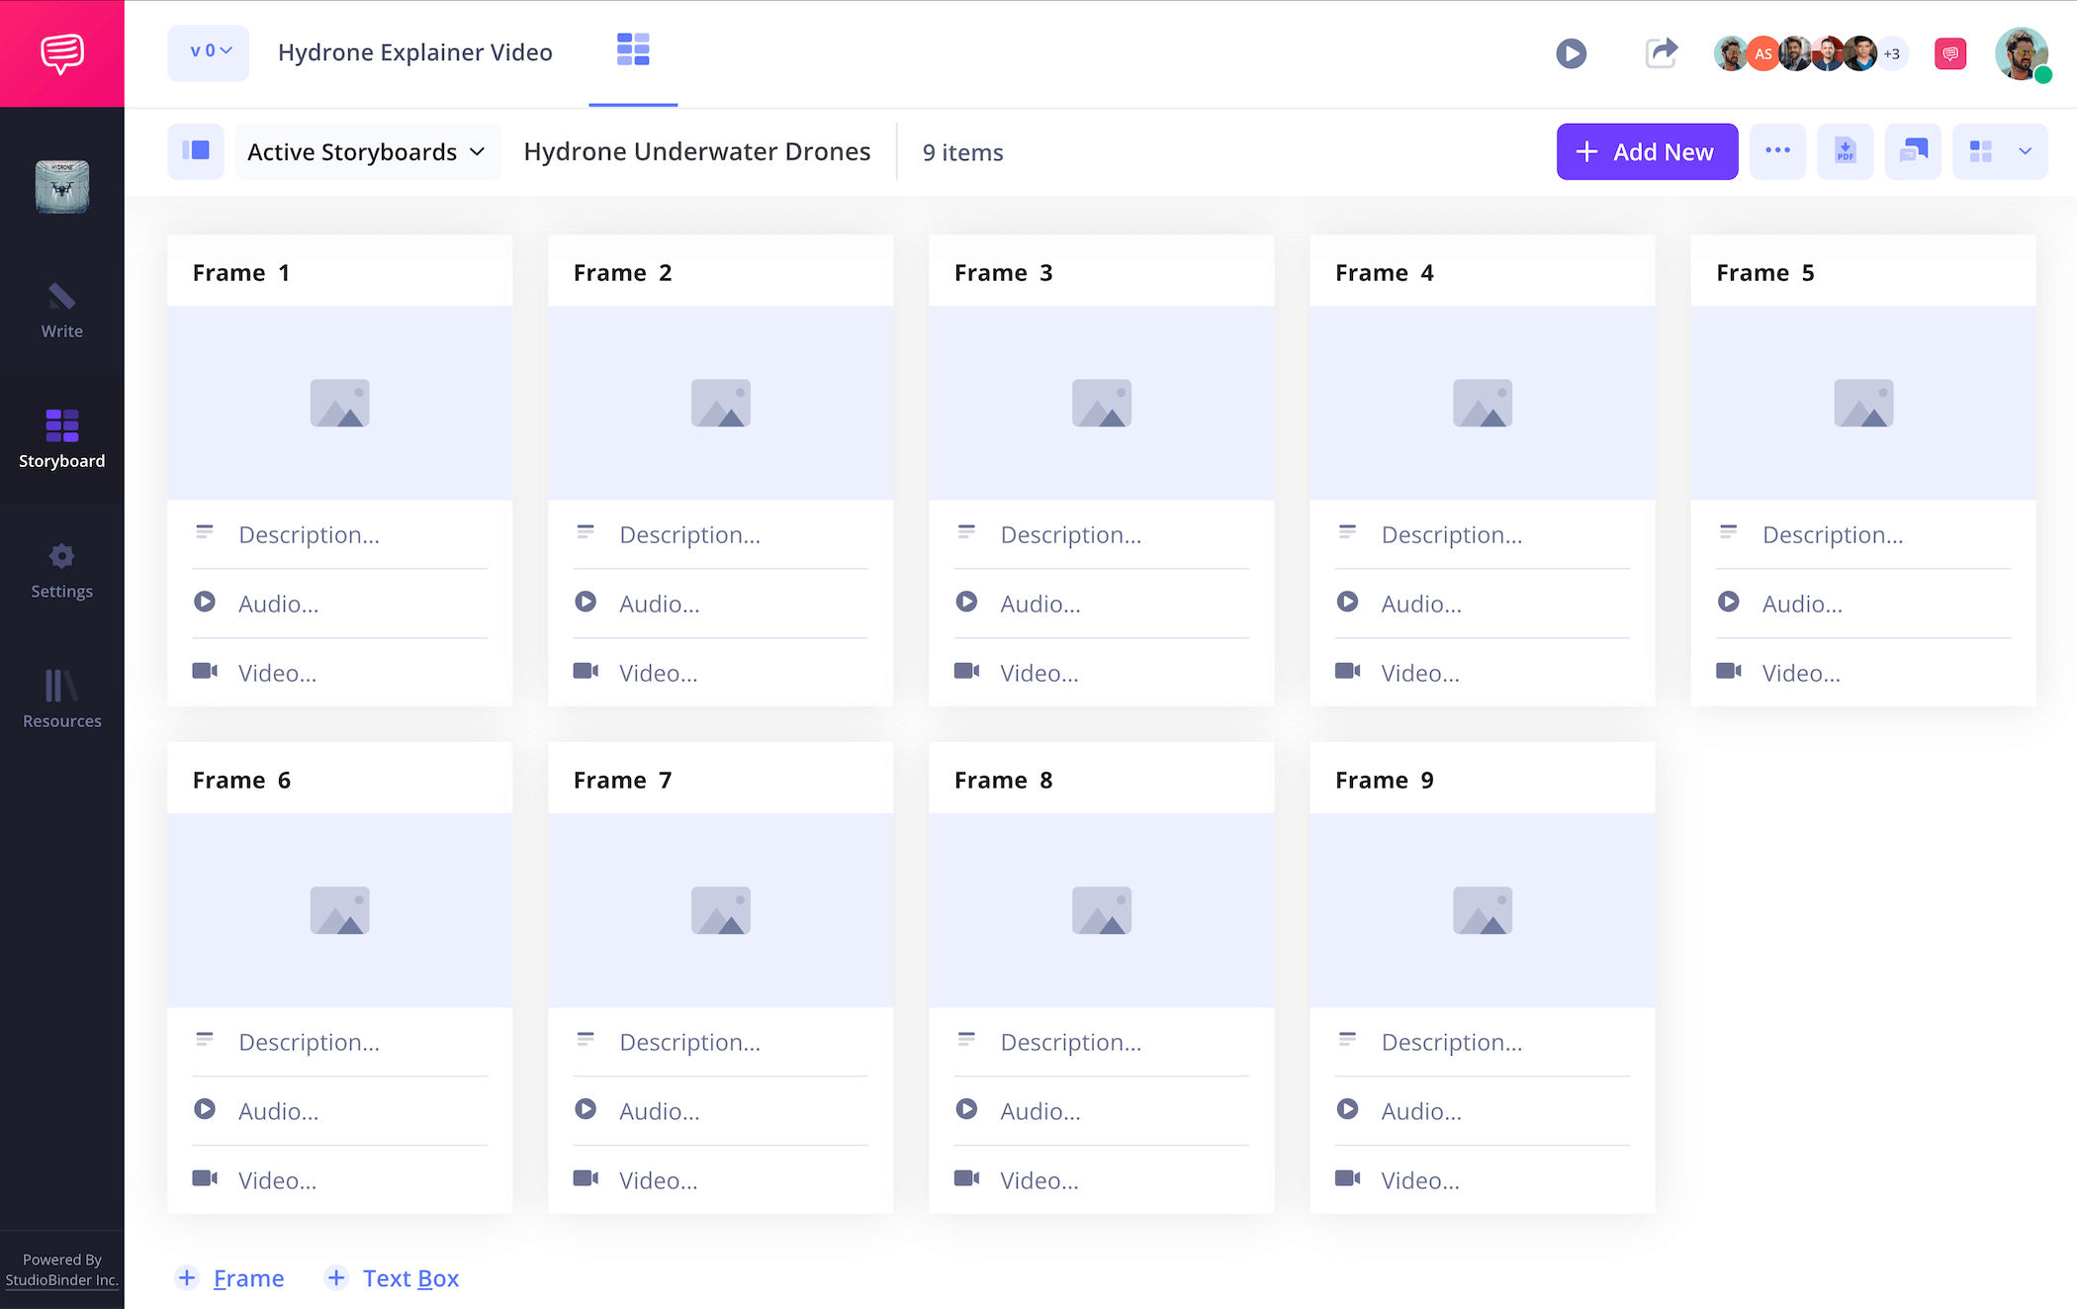The image size is (2077, 1309).
Task: Open Resources in the left sidebar
Action: pyautogui.click(x=61, y=701)
